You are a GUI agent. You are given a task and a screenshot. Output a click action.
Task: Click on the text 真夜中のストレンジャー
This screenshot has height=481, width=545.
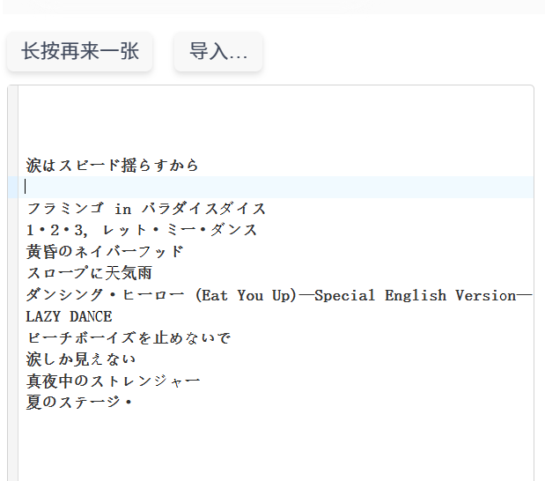click(113, 381)
